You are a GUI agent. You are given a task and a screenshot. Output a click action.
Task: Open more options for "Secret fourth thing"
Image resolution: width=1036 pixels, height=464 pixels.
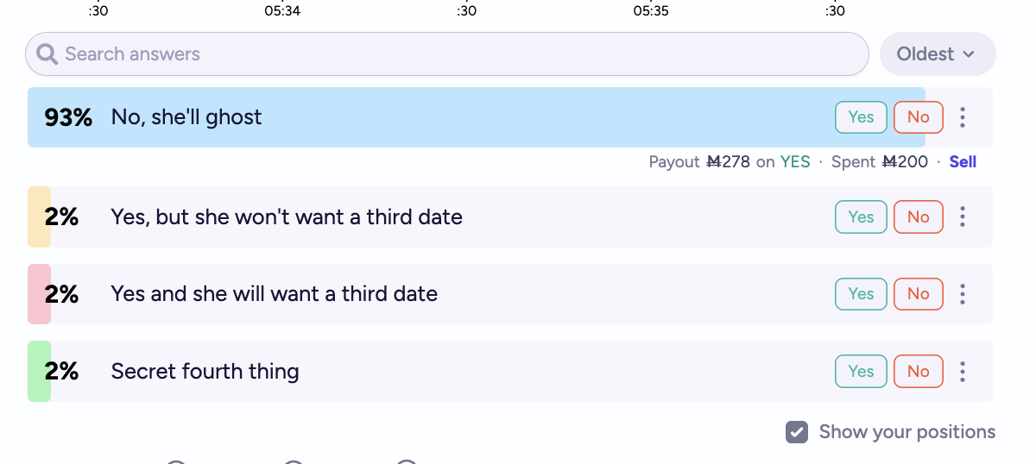(x=963, y=371)
